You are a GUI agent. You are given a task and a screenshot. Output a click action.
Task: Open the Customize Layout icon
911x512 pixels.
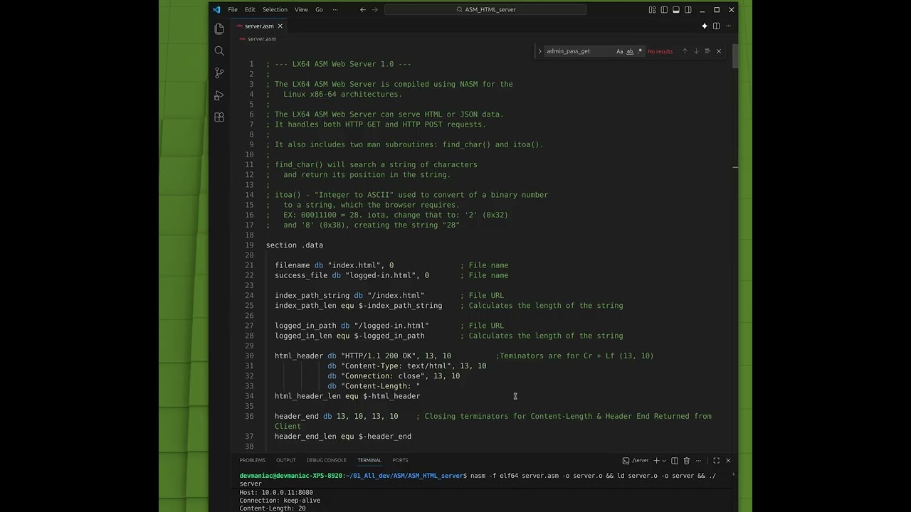point(652,10)
